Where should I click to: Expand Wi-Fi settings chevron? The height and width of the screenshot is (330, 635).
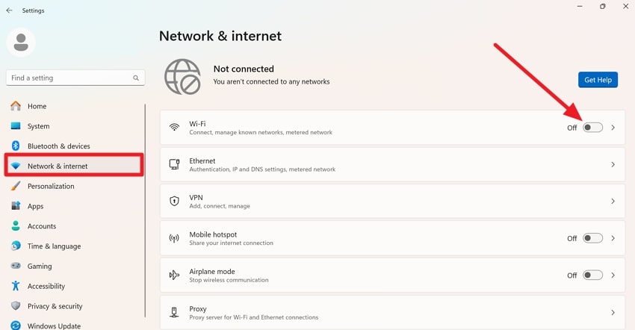point(613,128)
